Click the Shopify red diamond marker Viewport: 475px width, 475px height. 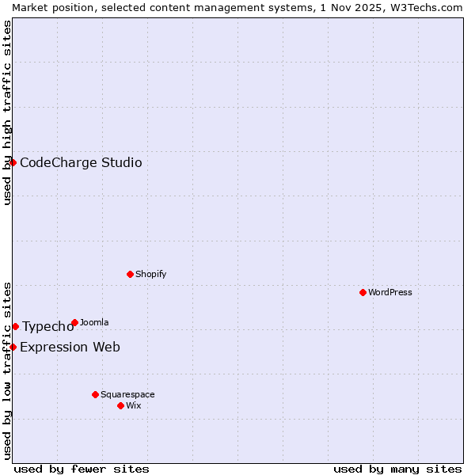(130, 274)
